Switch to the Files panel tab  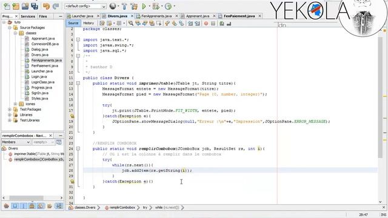click(43, 16)
